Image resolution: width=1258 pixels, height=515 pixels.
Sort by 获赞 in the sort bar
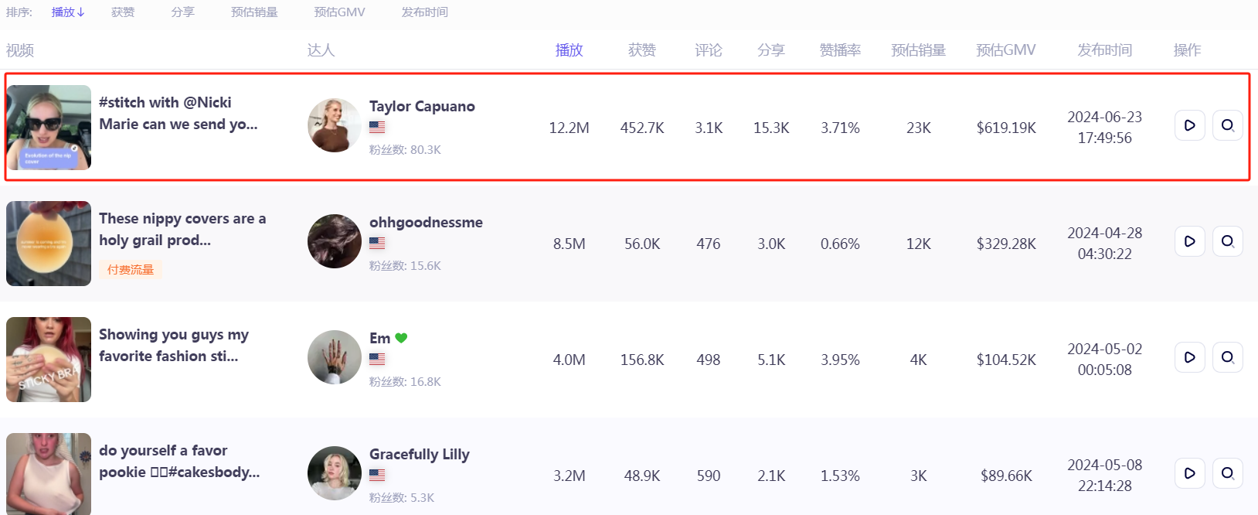pyautogui.click(x=123, y=12)
